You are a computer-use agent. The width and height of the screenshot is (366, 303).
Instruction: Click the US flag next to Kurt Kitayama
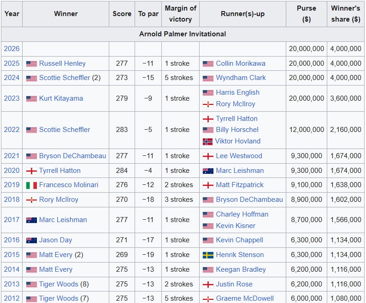pyautogui.click(x=31, y=98)
